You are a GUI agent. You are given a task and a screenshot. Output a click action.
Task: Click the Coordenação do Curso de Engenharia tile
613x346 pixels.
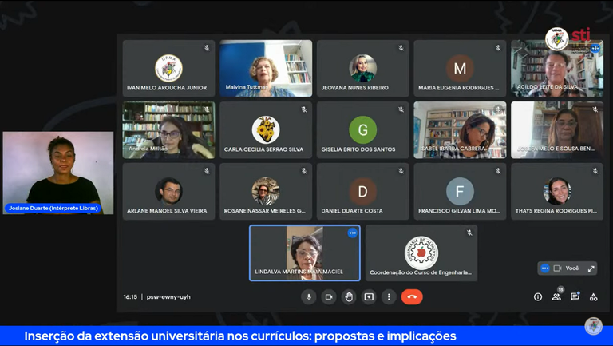click(x=421, y=253)
